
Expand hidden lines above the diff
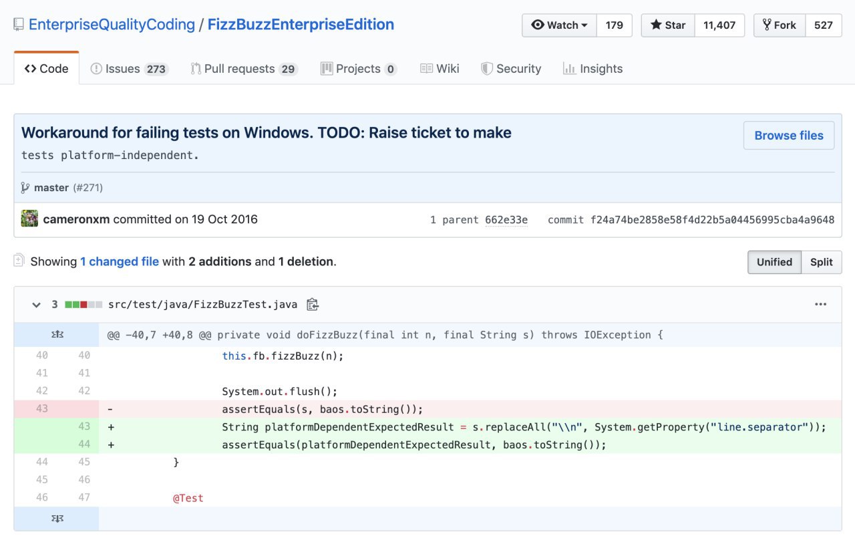click(x=57, y=335)
